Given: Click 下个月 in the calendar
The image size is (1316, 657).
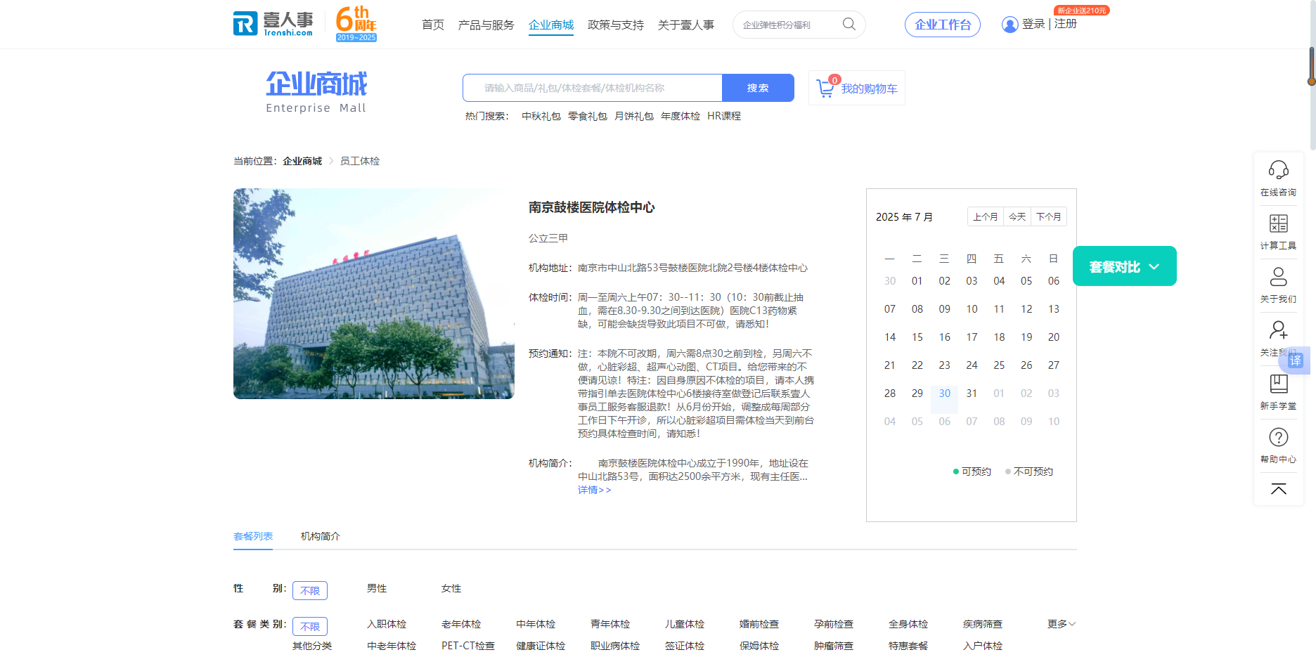Looking at the screenshot, I should tap(1049, 217).
